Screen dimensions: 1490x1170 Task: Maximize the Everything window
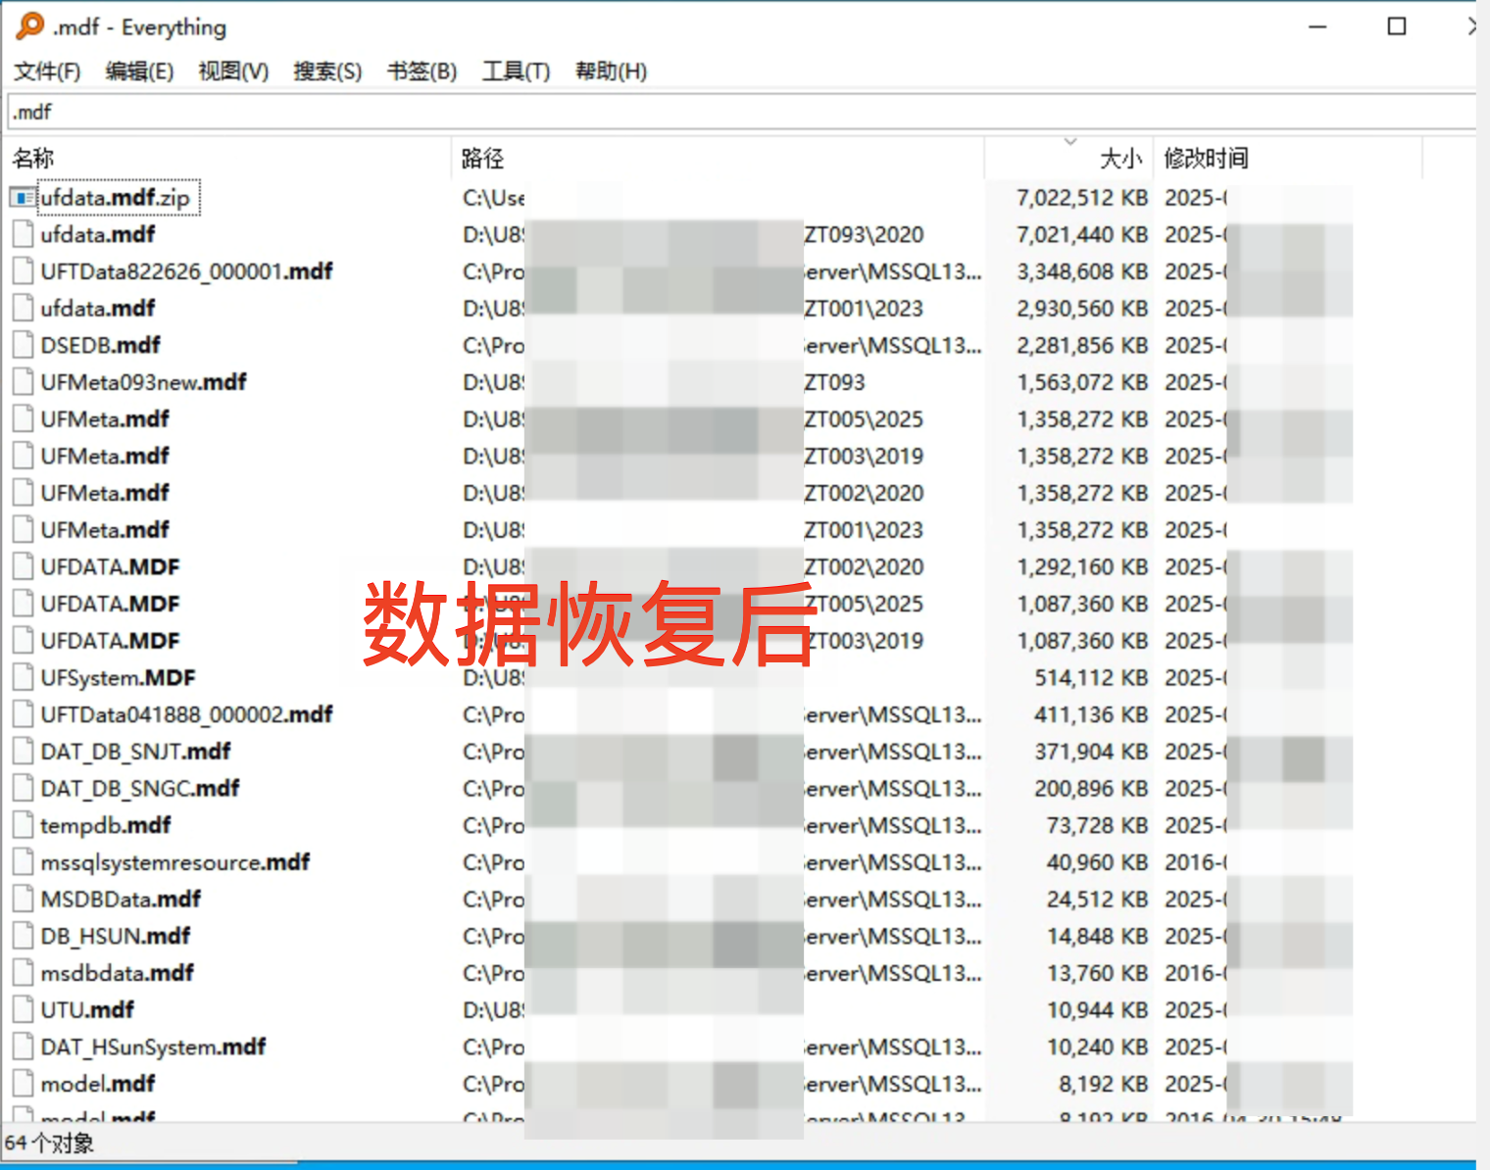tap(1397, 26)
